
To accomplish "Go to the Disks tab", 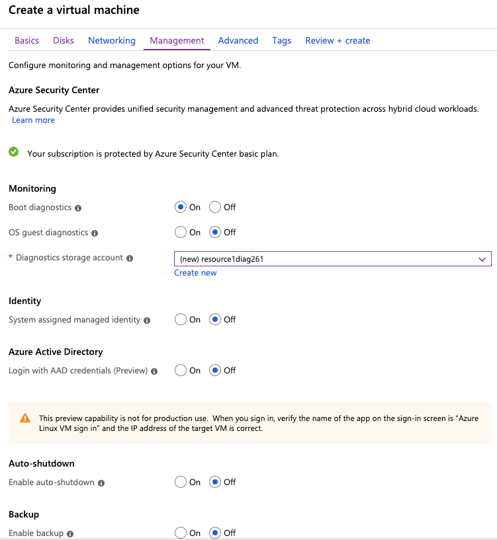I will tap(64, 40).
